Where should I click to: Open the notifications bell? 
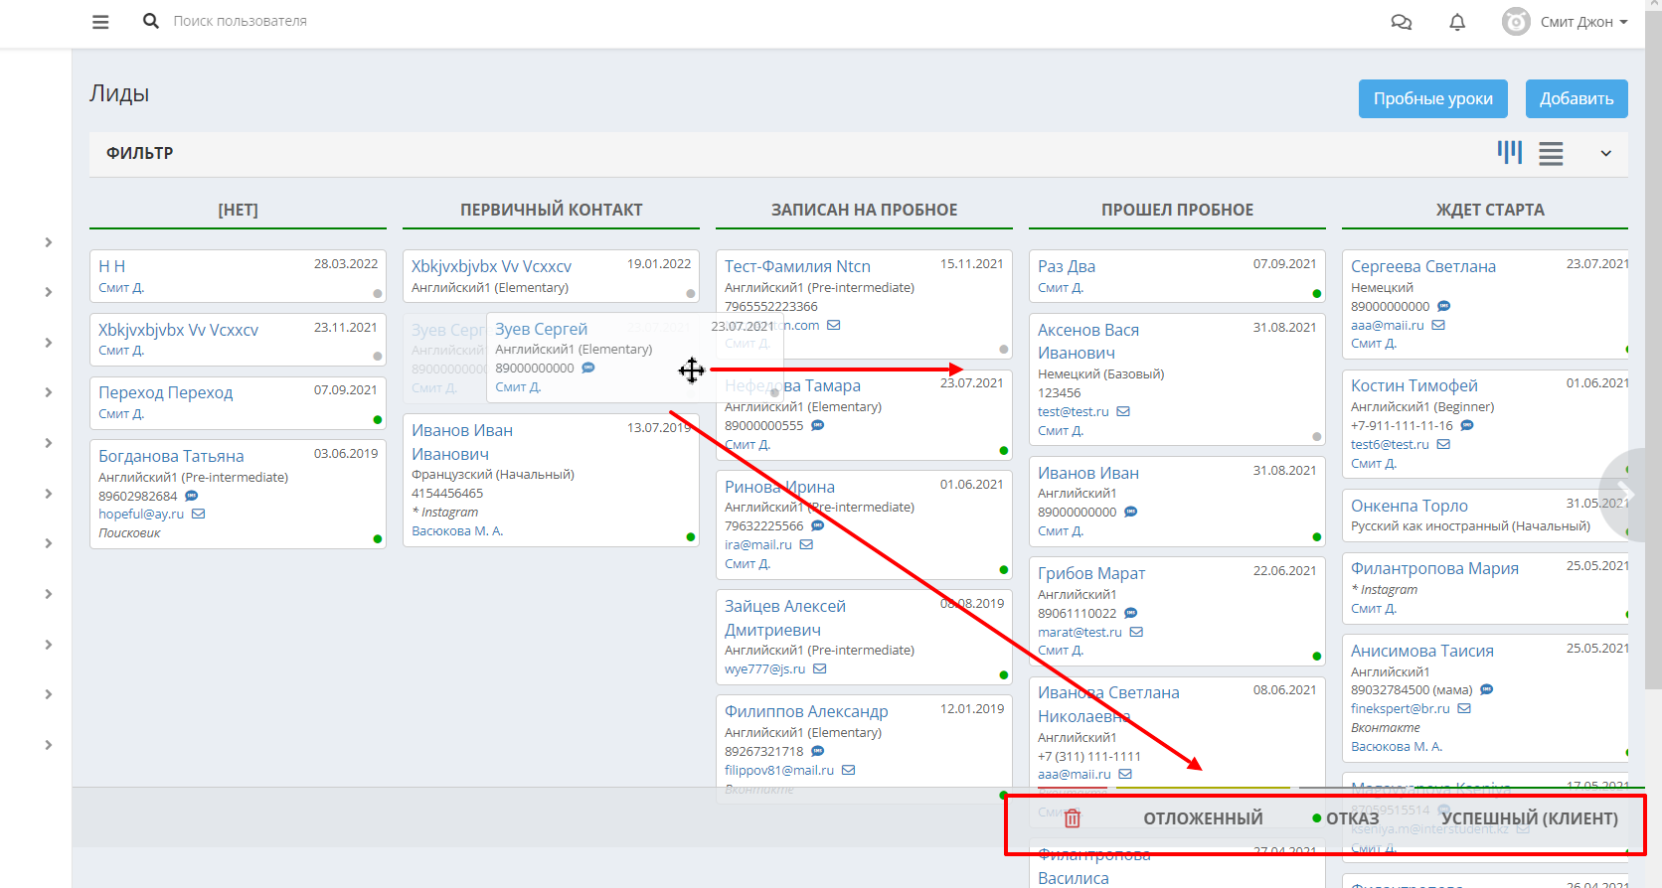1457,22
